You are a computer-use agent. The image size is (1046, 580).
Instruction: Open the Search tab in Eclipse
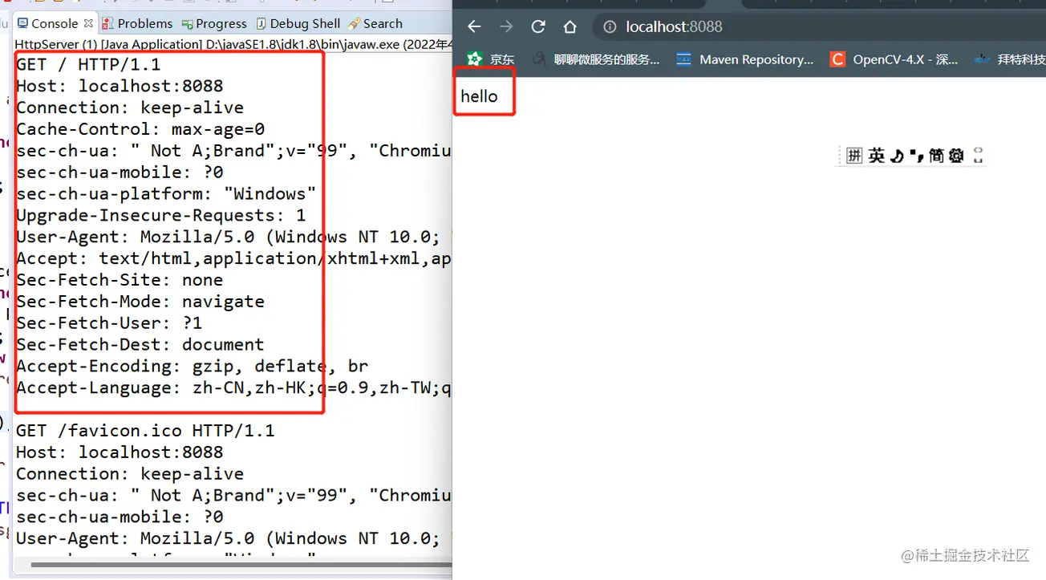click(x=375, y=23)
